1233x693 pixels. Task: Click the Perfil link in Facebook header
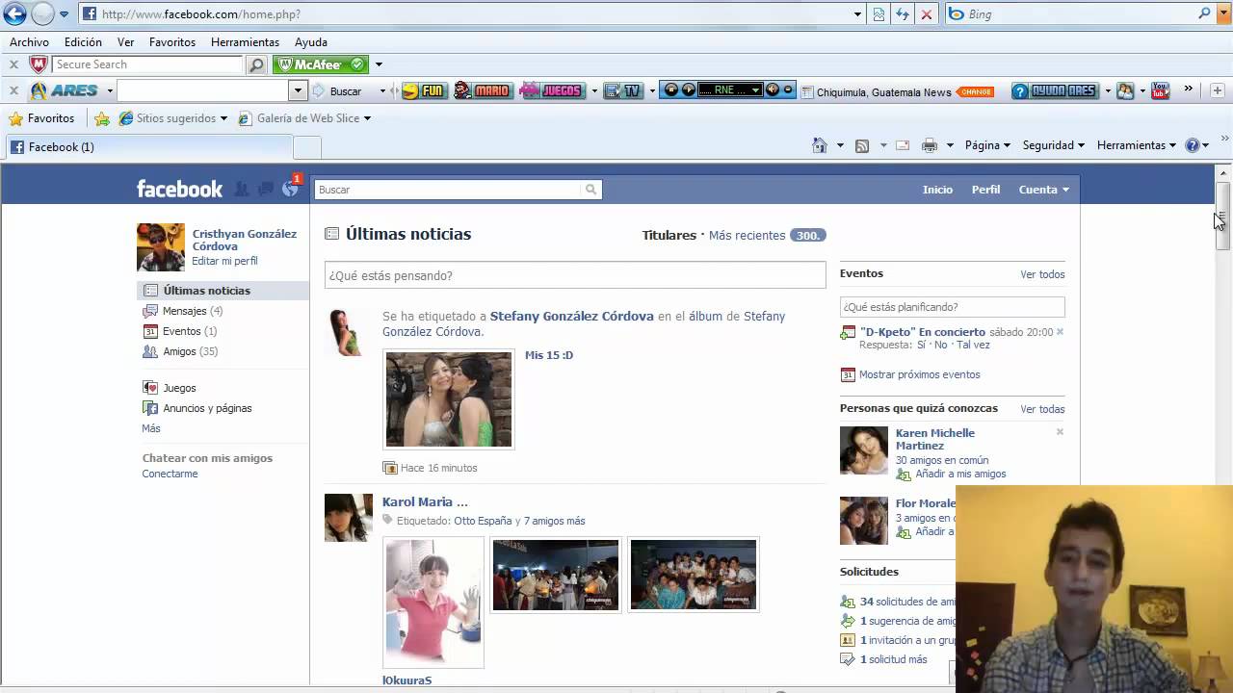(985, 190)
